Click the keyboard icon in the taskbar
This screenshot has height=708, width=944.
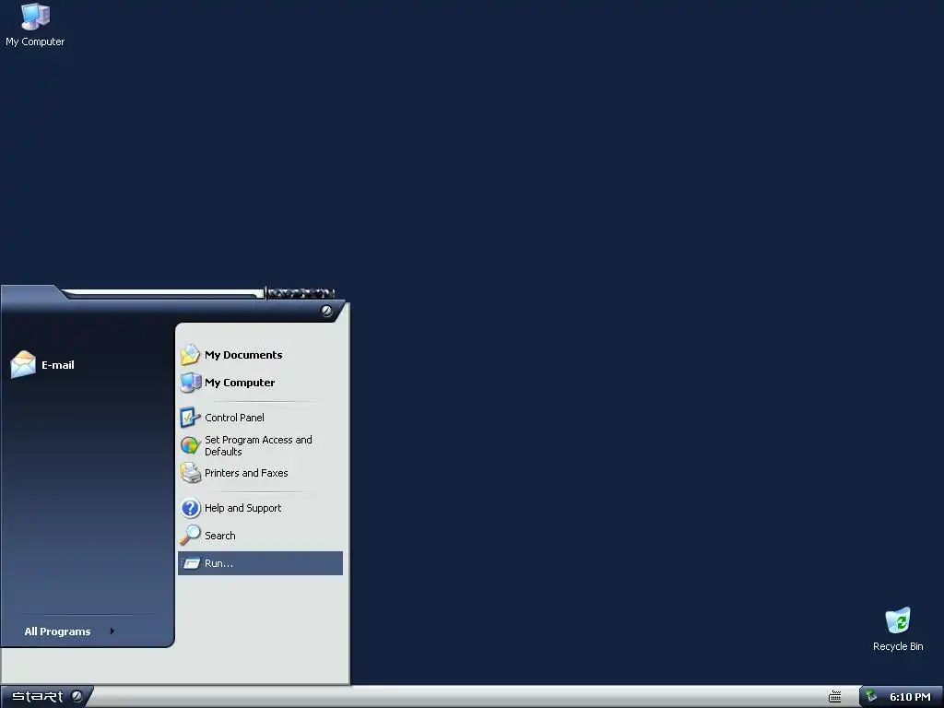[834, 697]
